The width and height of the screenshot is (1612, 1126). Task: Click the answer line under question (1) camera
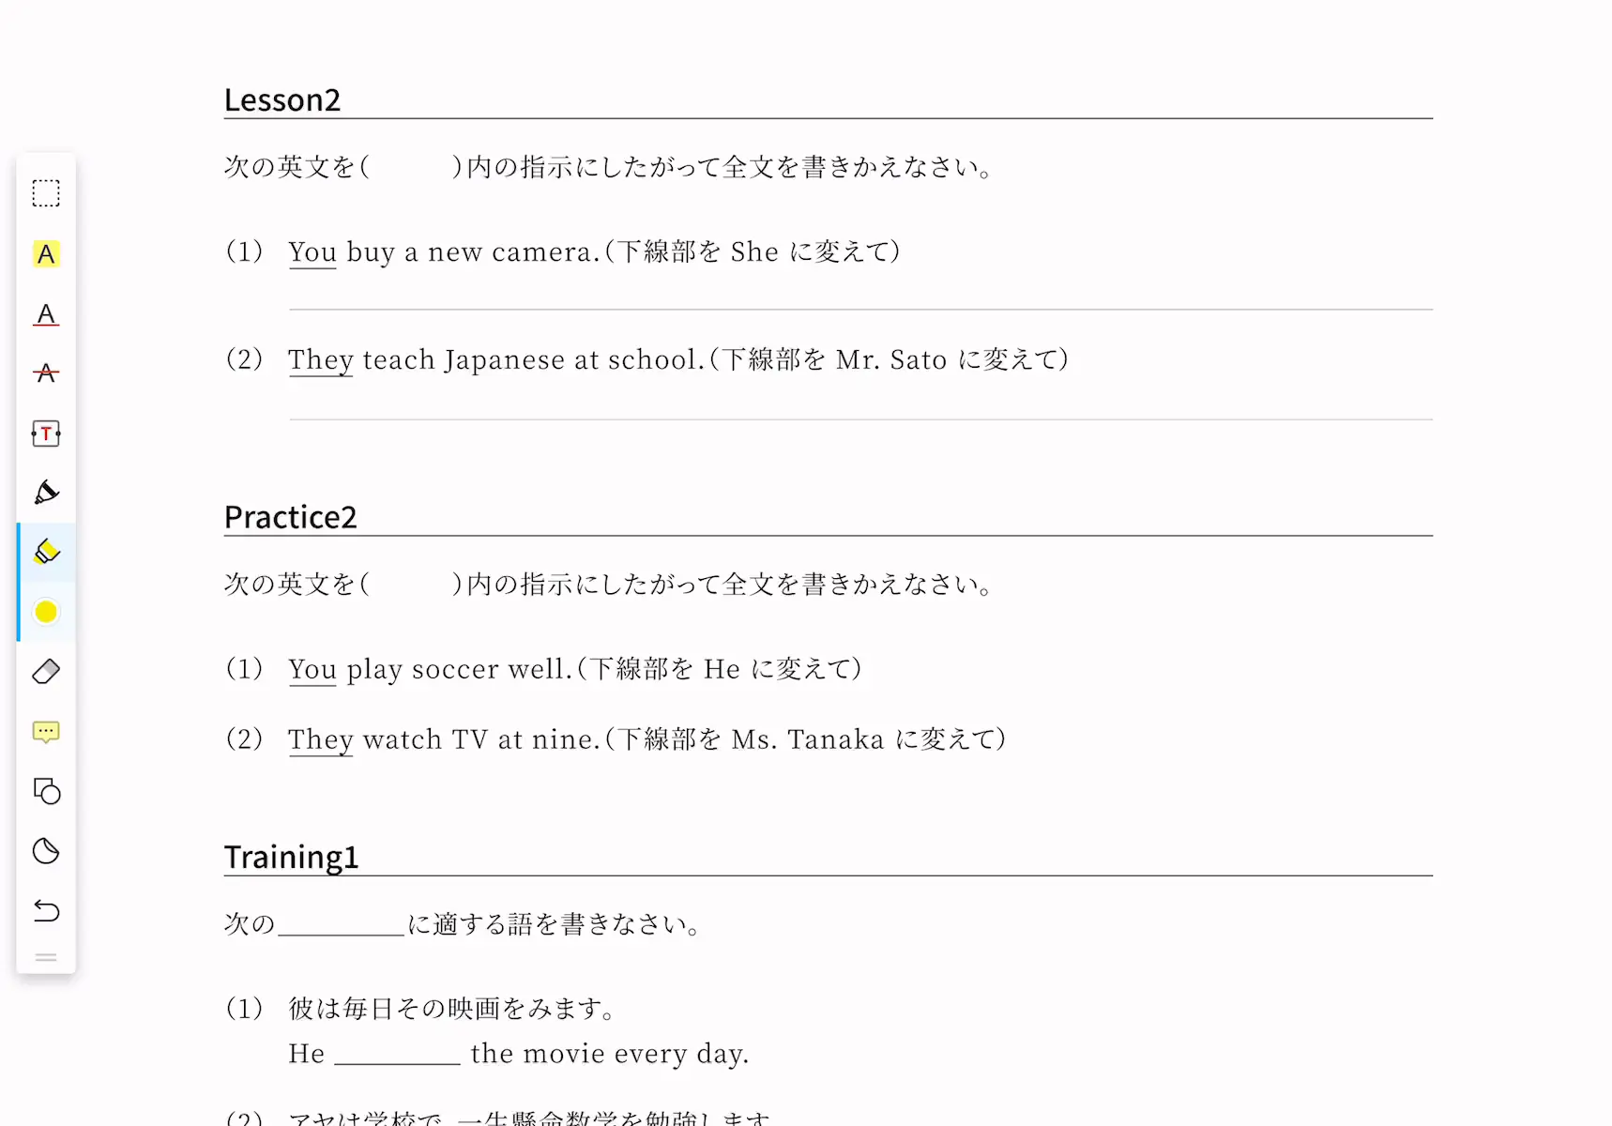(860, 309)
